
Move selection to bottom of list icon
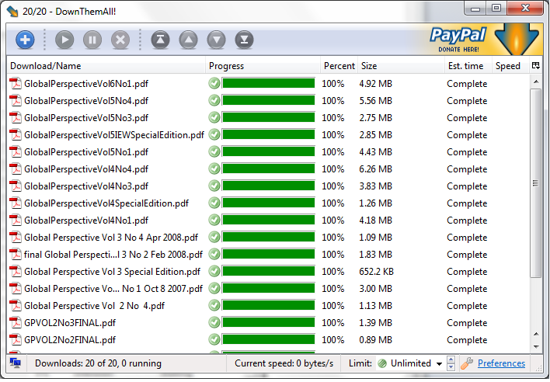coord(244,40)
